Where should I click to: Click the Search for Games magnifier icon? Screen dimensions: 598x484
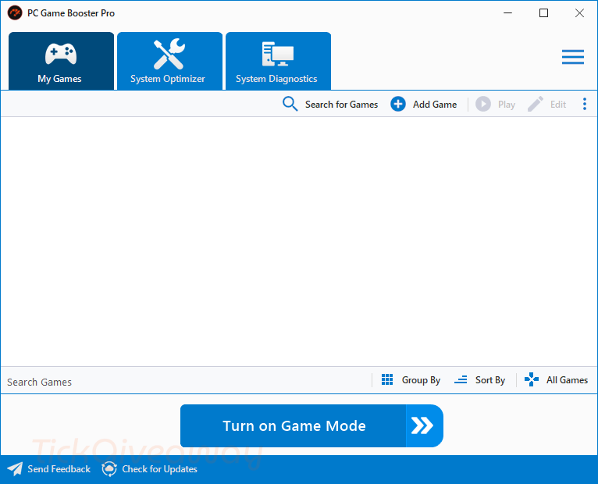click(x=290, y=104)
